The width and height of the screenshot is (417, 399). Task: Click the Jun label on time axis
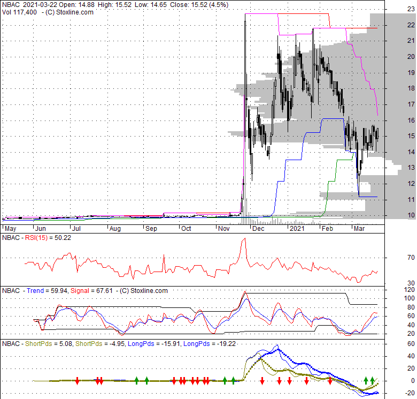click(x=41, y=229)
